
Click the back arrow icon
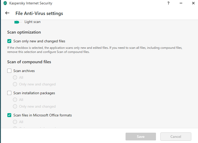pyautogui.click(x=7, y=13)
